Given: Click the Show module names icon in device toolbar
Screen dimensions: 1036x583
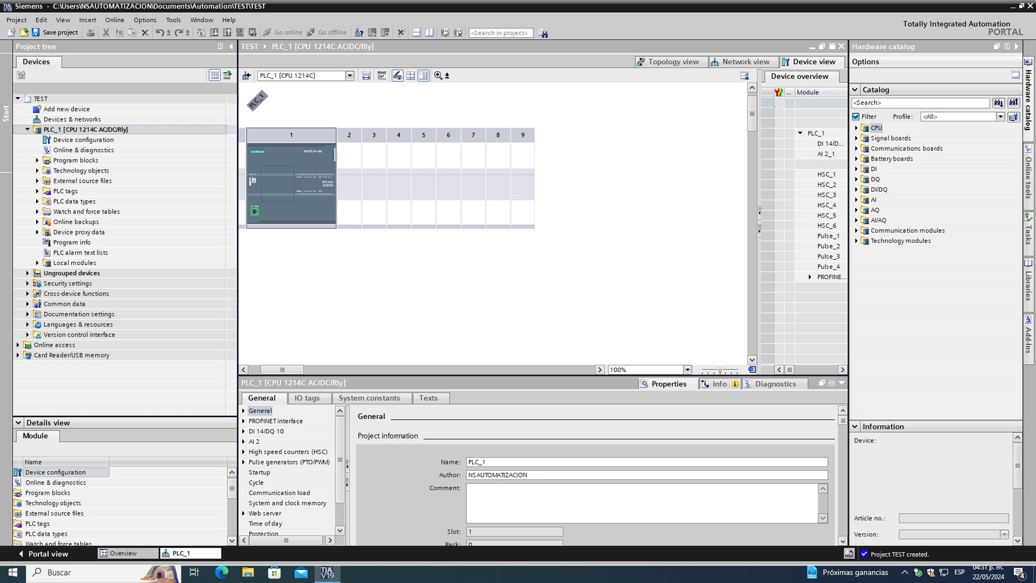Looking at the screenshot, I should coord(381,76).
